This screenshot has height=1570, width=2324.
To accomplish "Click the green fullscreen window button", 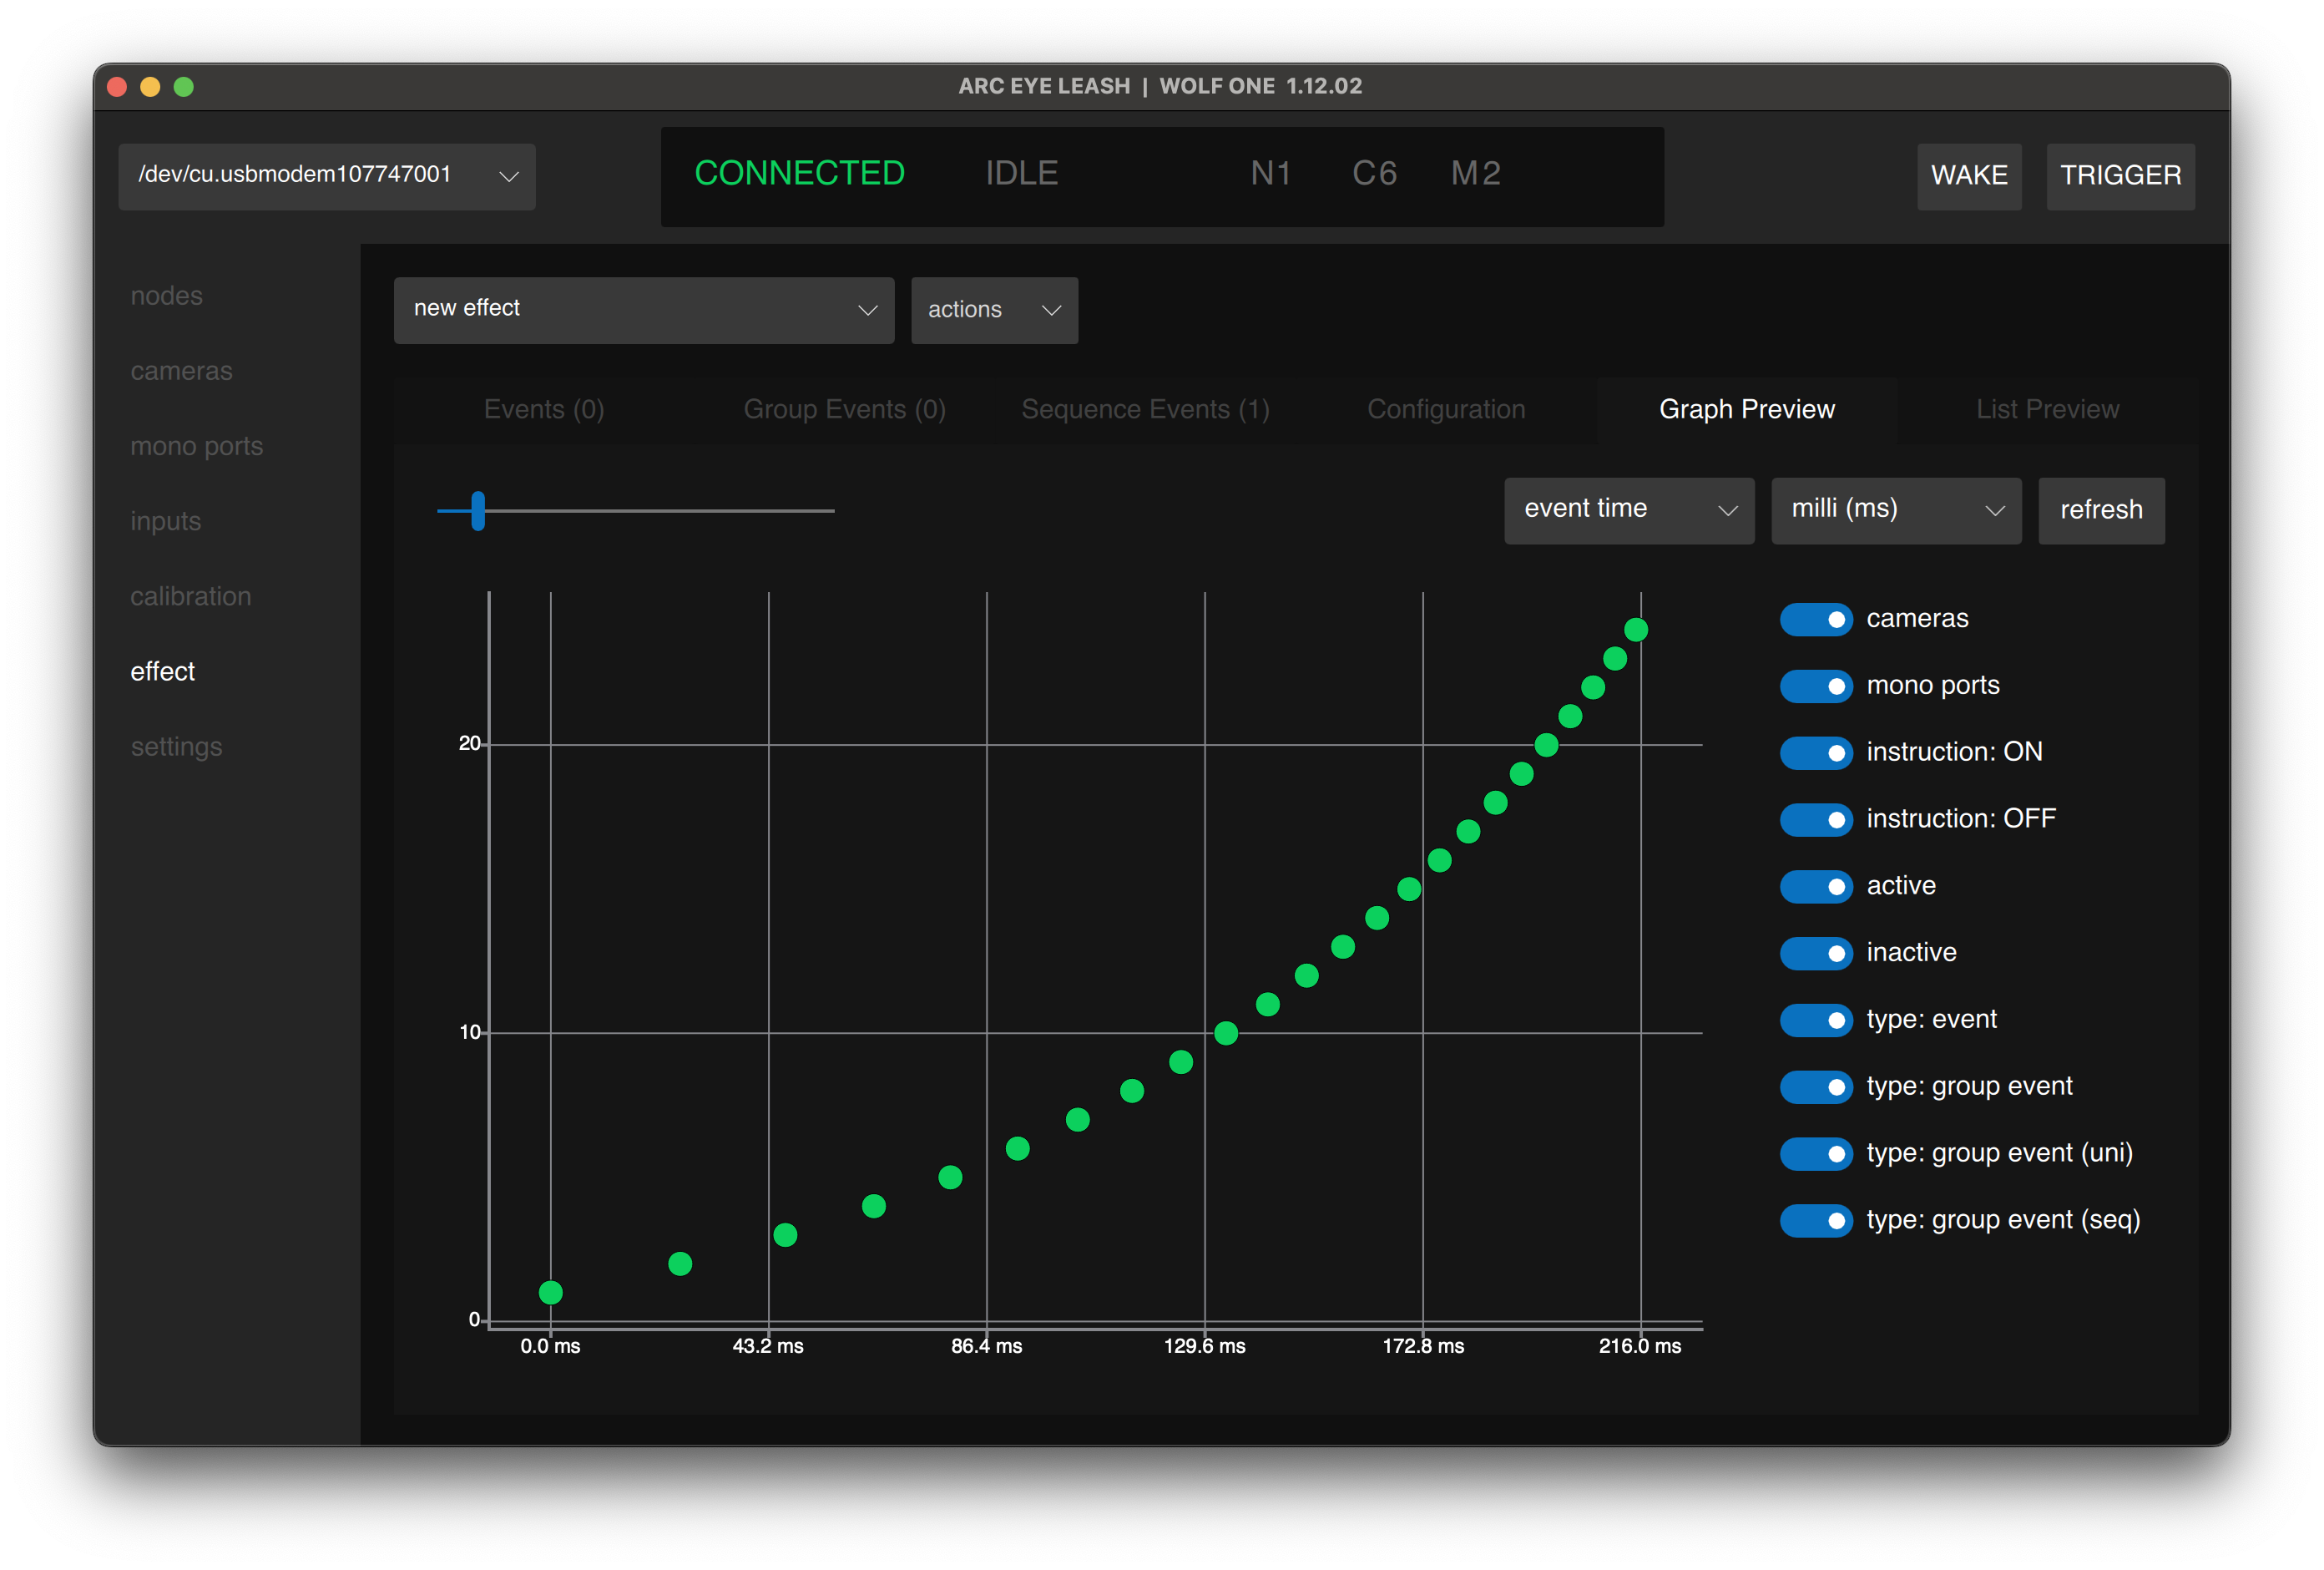I will [184, 87].
